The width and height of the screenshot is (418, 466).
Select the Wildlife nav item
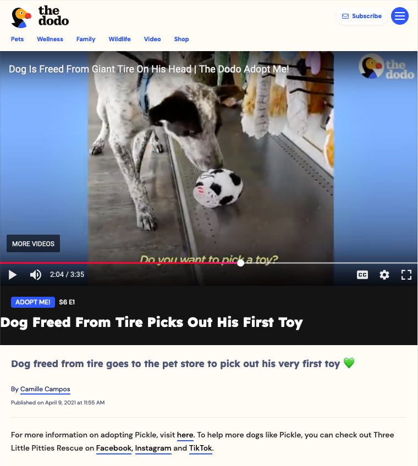[119, 39]
